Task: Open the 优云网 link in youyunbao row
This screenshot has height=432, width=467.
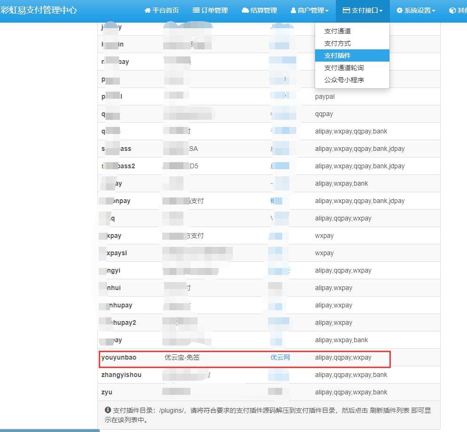Action: (x=280, y=357)
